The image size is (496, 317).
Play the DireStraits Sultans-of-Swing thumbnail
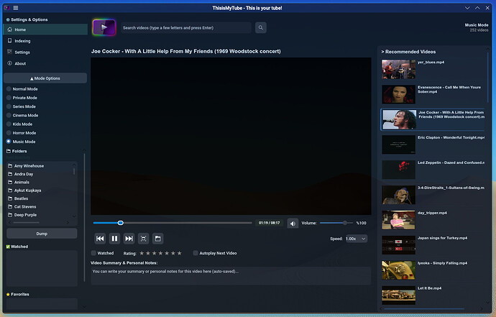coord(398,195)
